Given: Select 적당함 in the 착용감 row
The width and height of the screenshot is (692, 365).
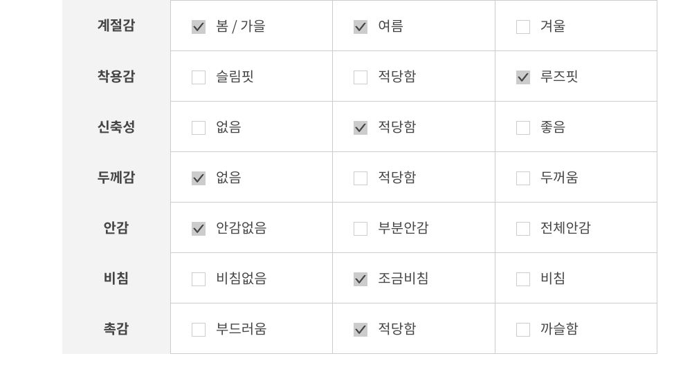Looking at the screenshot, I should [x=361, y=77].
